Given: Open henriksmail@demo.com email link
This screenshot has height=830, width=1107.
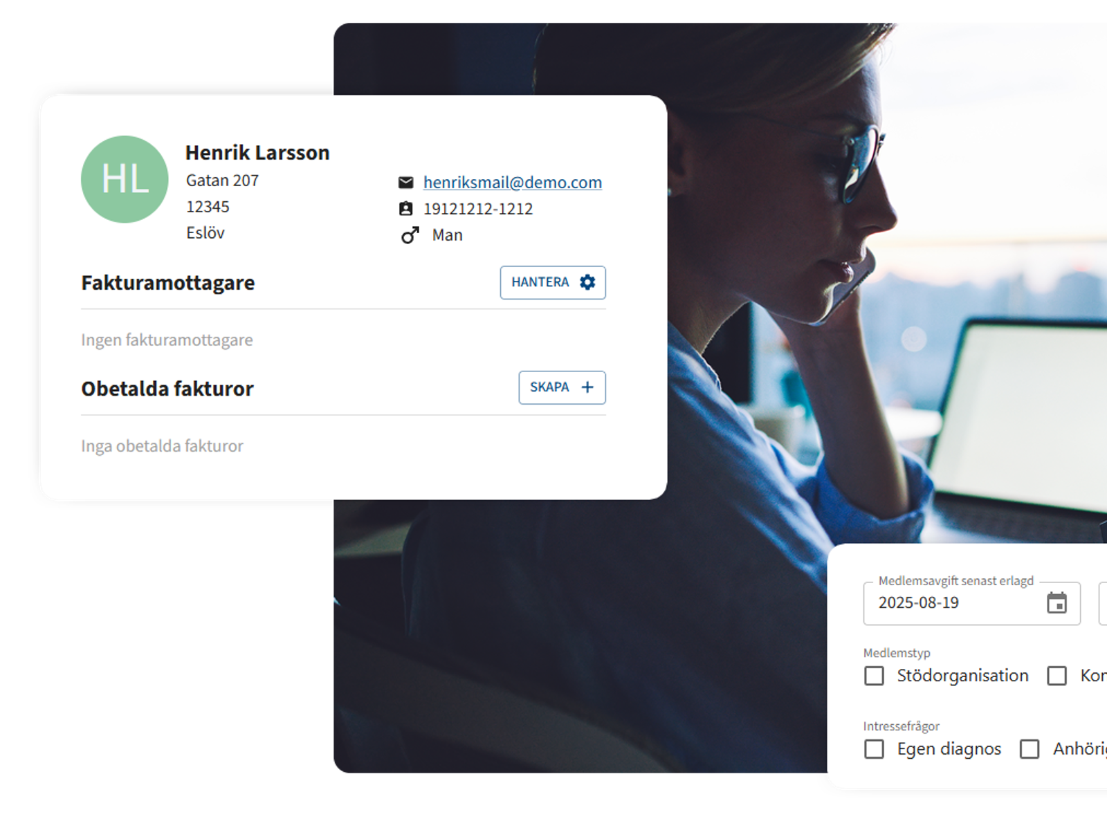Looking at the screenshot, I should click(513, 183).
